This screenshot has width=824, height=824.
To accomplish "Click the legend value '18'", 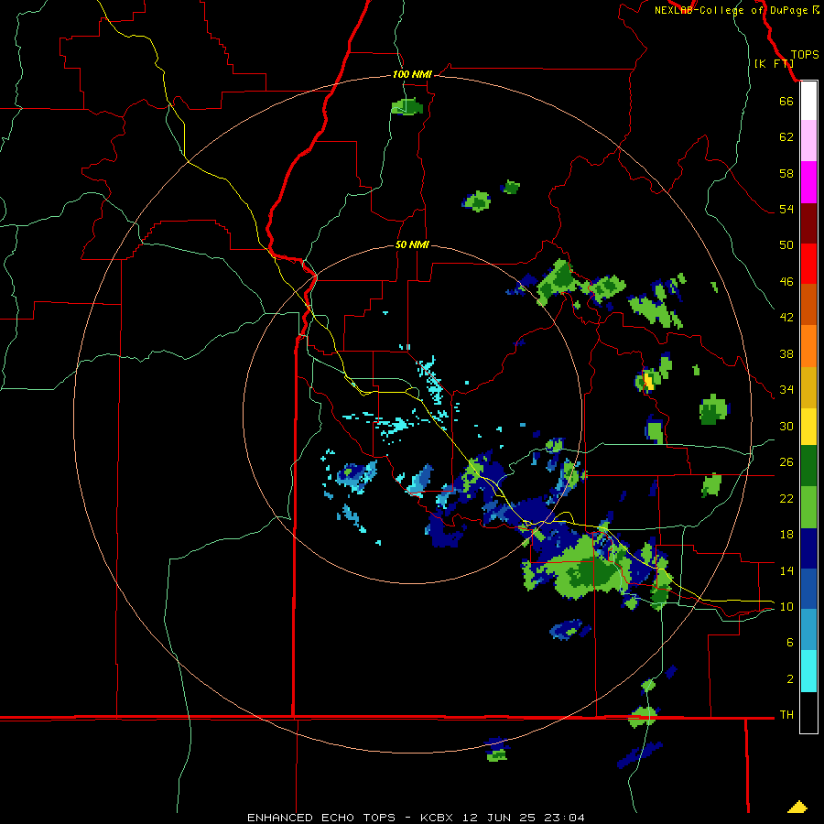I will 786,535.
